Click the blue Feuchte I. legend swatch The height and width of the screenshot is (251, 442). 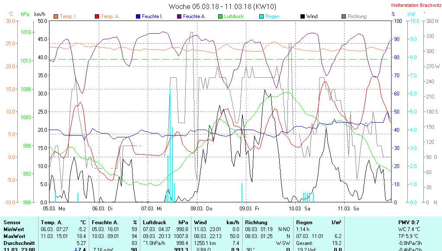(x=138, y=16)
